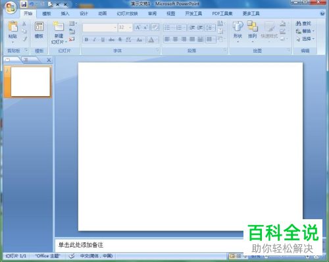Toggle Align Left for paragraph
This screenshot has height=262, width=329.
[x=167, y=39]
